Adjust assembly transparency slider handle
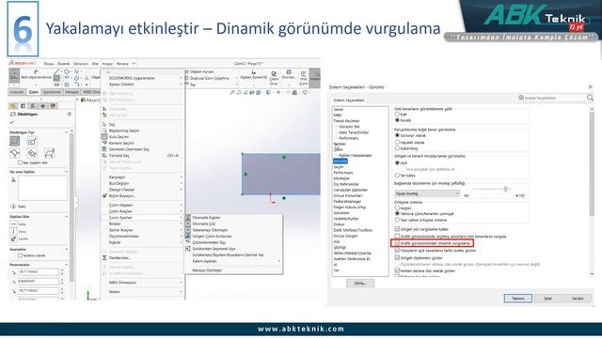This screenshot has width=602, height=338. 506,189
